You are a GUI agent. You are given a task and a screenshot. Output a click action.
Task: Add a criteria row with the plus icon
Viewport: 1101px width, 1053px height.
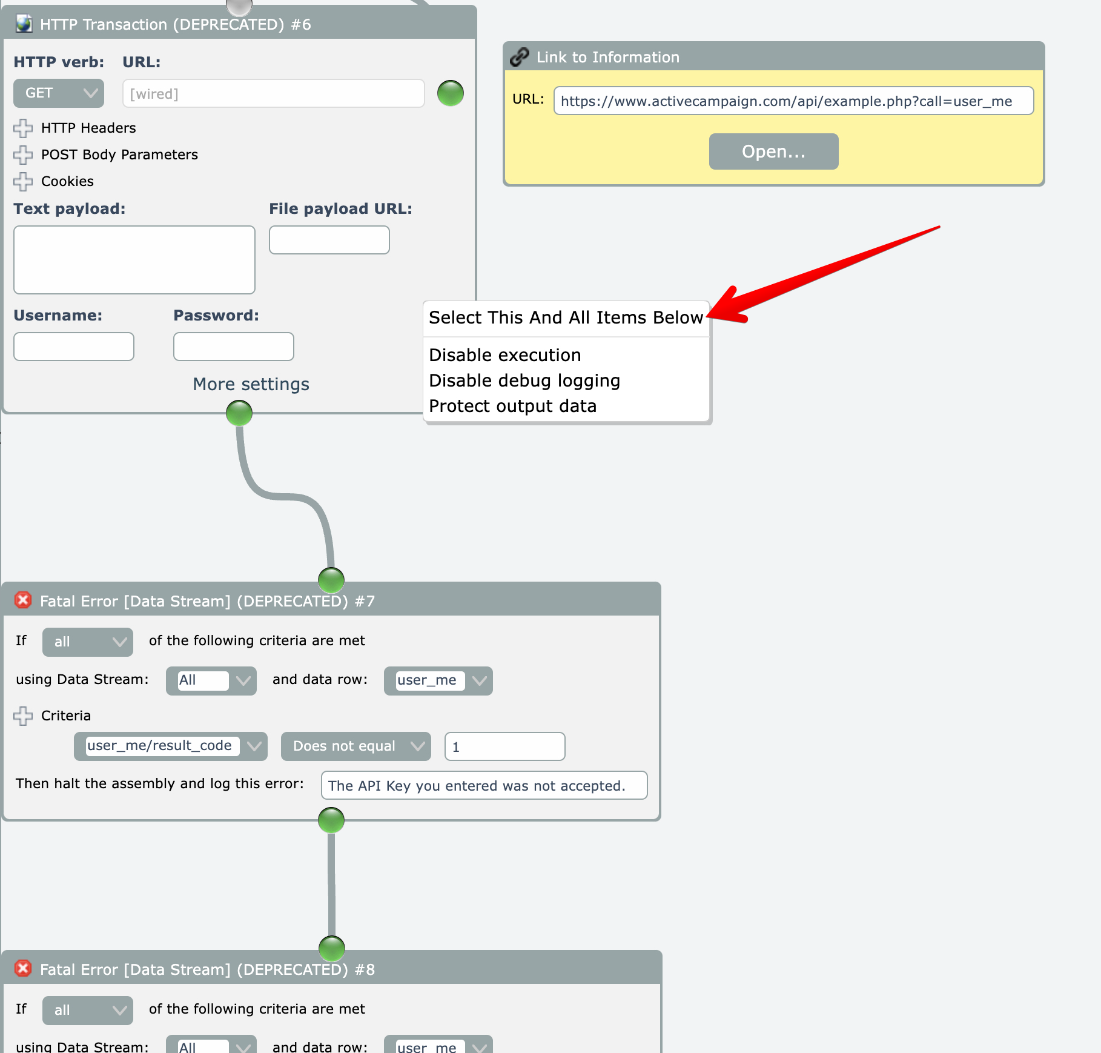tap(23, 716)
